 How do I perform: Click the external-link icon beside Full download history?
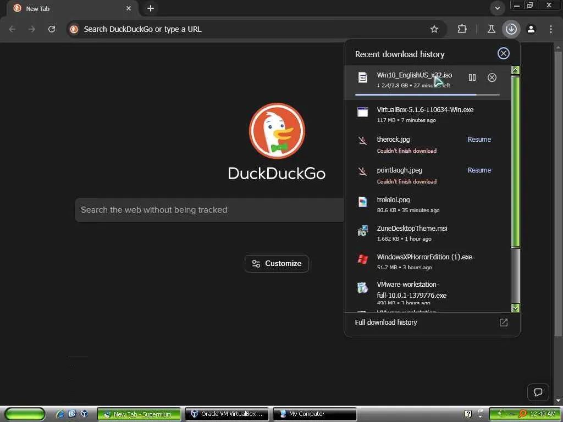504,322
